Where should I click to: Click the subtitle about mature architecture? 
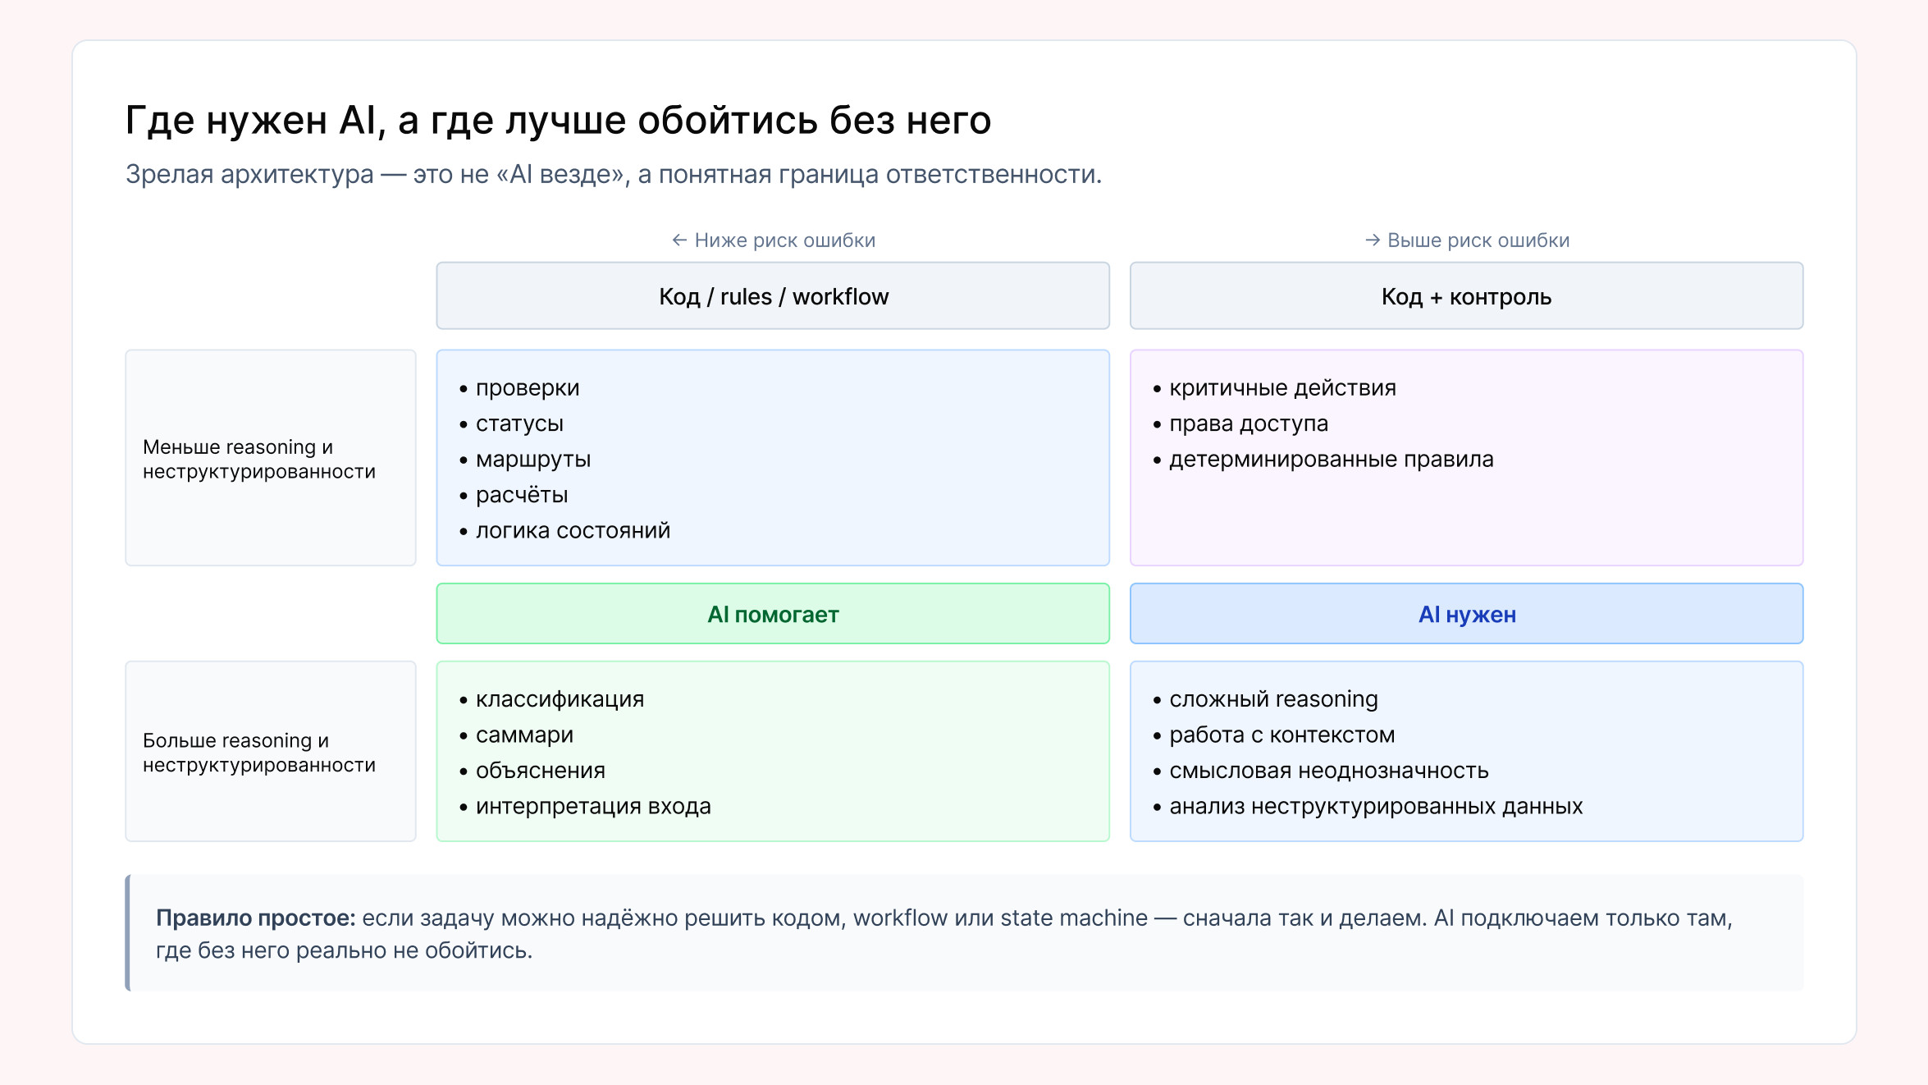pyautogui.click(x=613, y=174)
